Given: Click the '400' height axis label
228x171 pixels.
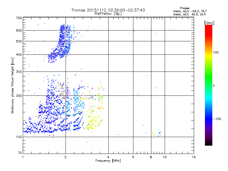Looking at the screenshot, I should click(19, 55).
